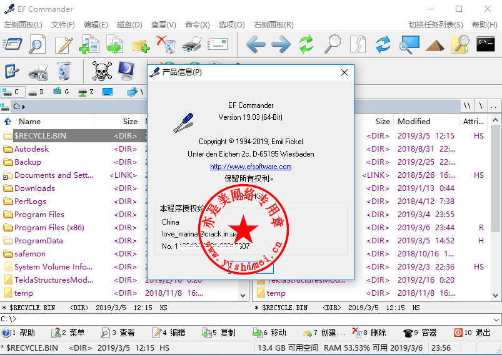Viewport: 502px width, 355px height.
Task: Click the search magnifying glass icon
Action: click(x=333, y=44)
